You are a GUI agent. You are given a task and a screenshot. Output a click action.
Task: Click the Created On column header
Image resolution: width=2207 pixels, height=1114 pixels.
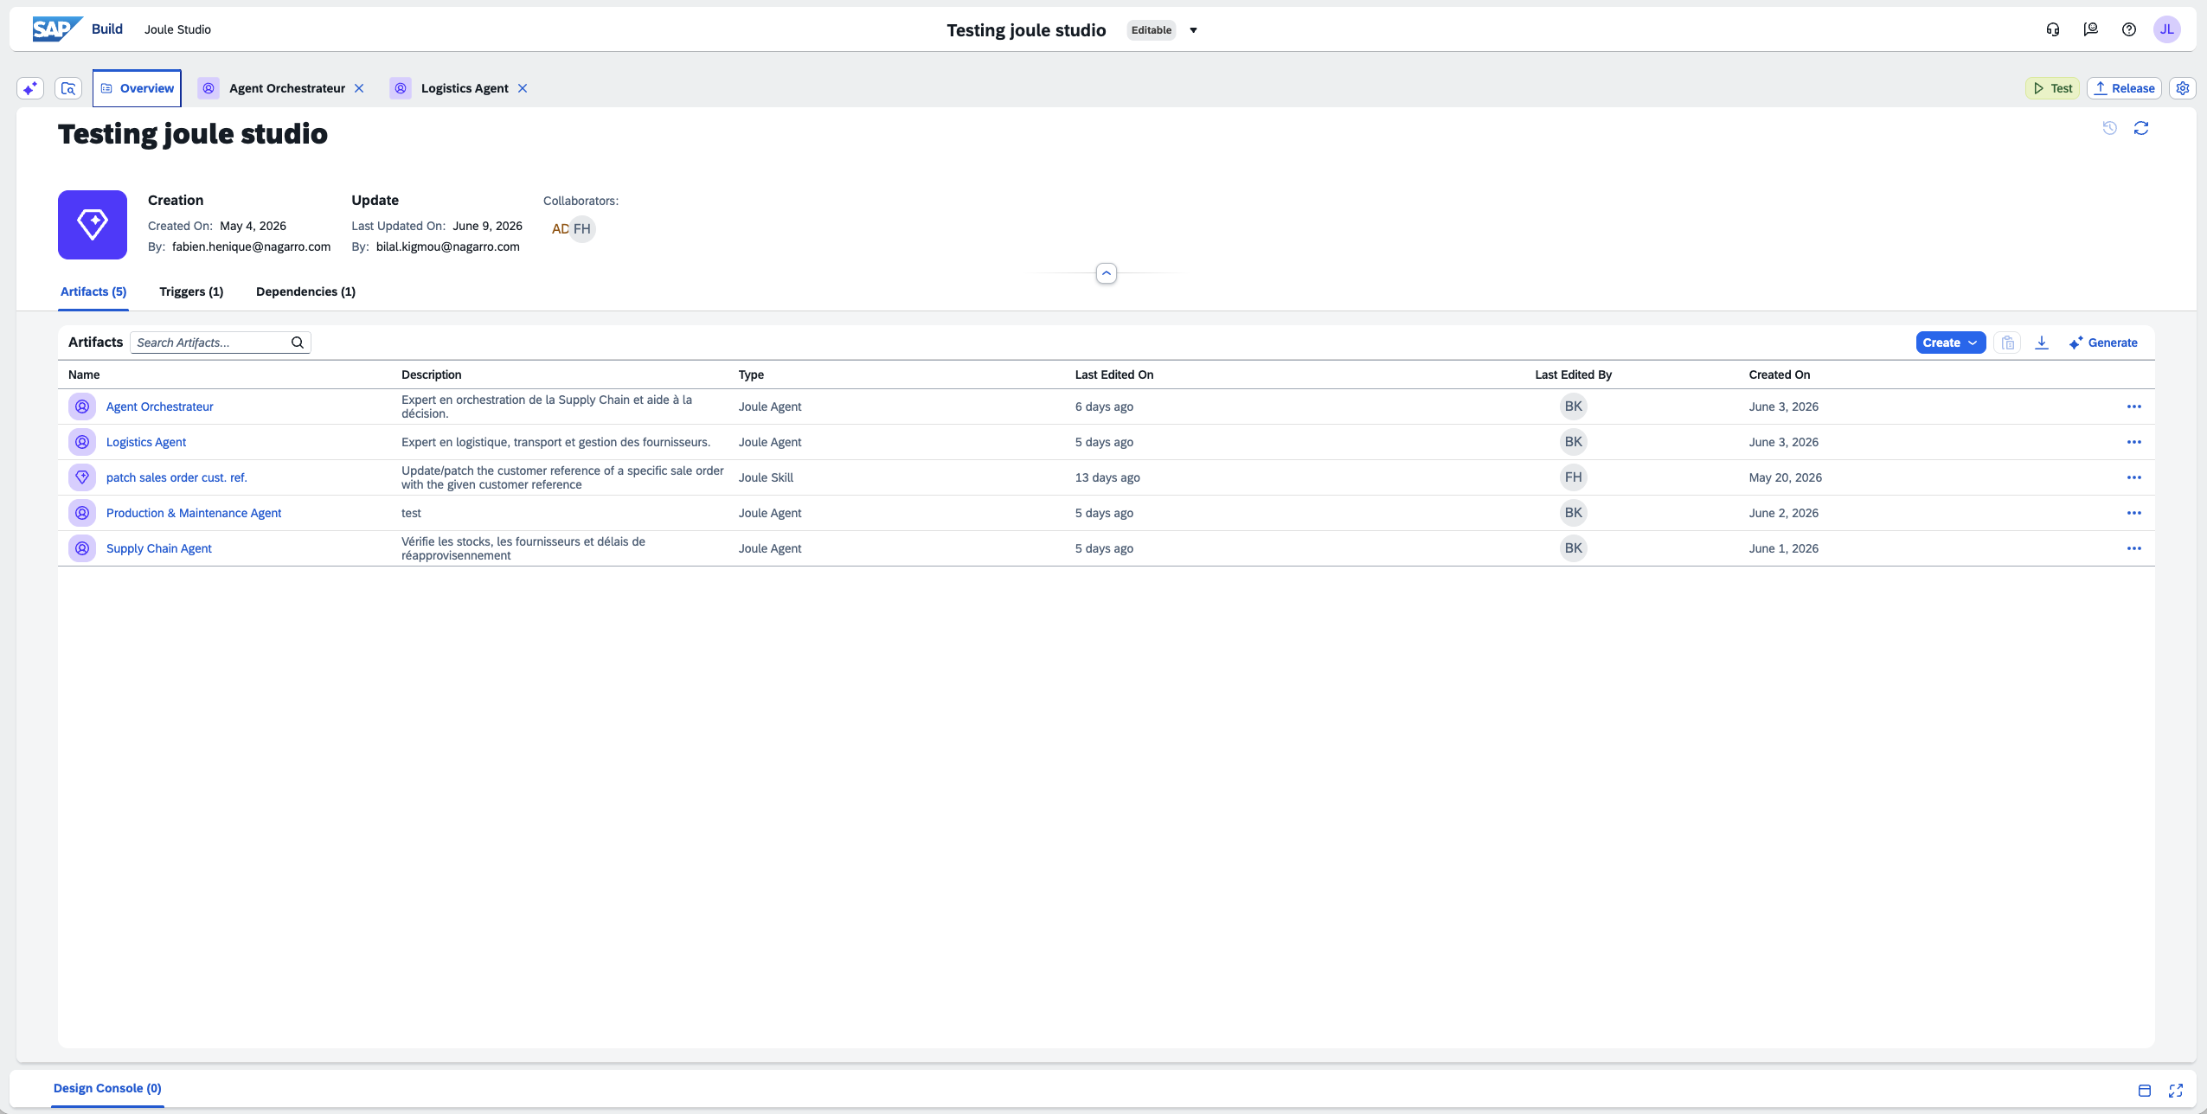pos(1779,375)
